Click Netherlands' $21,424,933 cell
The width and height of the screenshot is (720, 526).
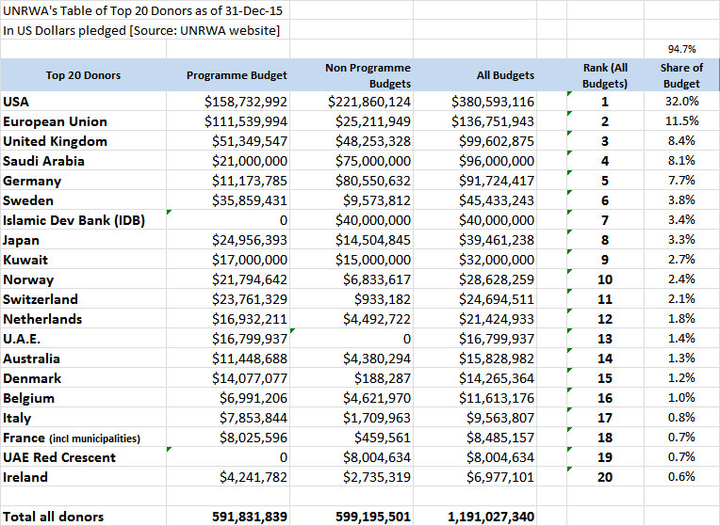pos(475,319)
